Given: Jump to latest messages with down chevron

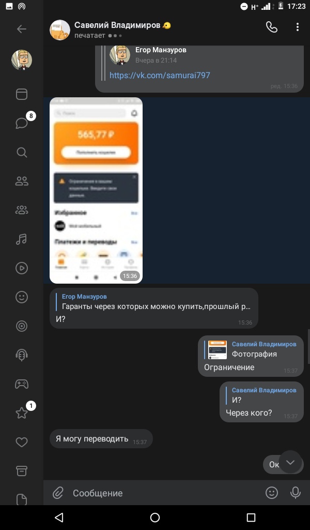Looking at the screenshot, I should [x=290, y=462].
